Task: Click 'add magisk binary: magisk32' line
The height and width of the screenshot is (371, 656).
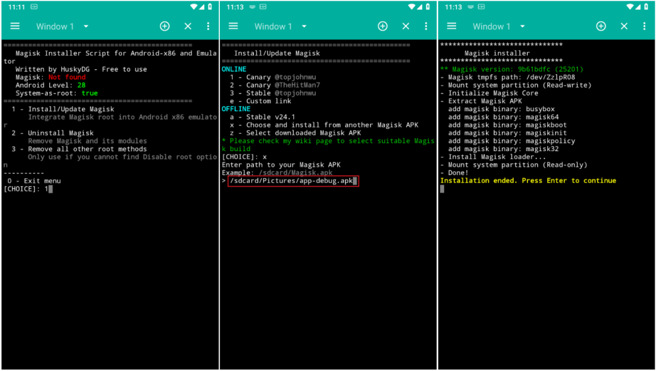Action: [504, 149]
